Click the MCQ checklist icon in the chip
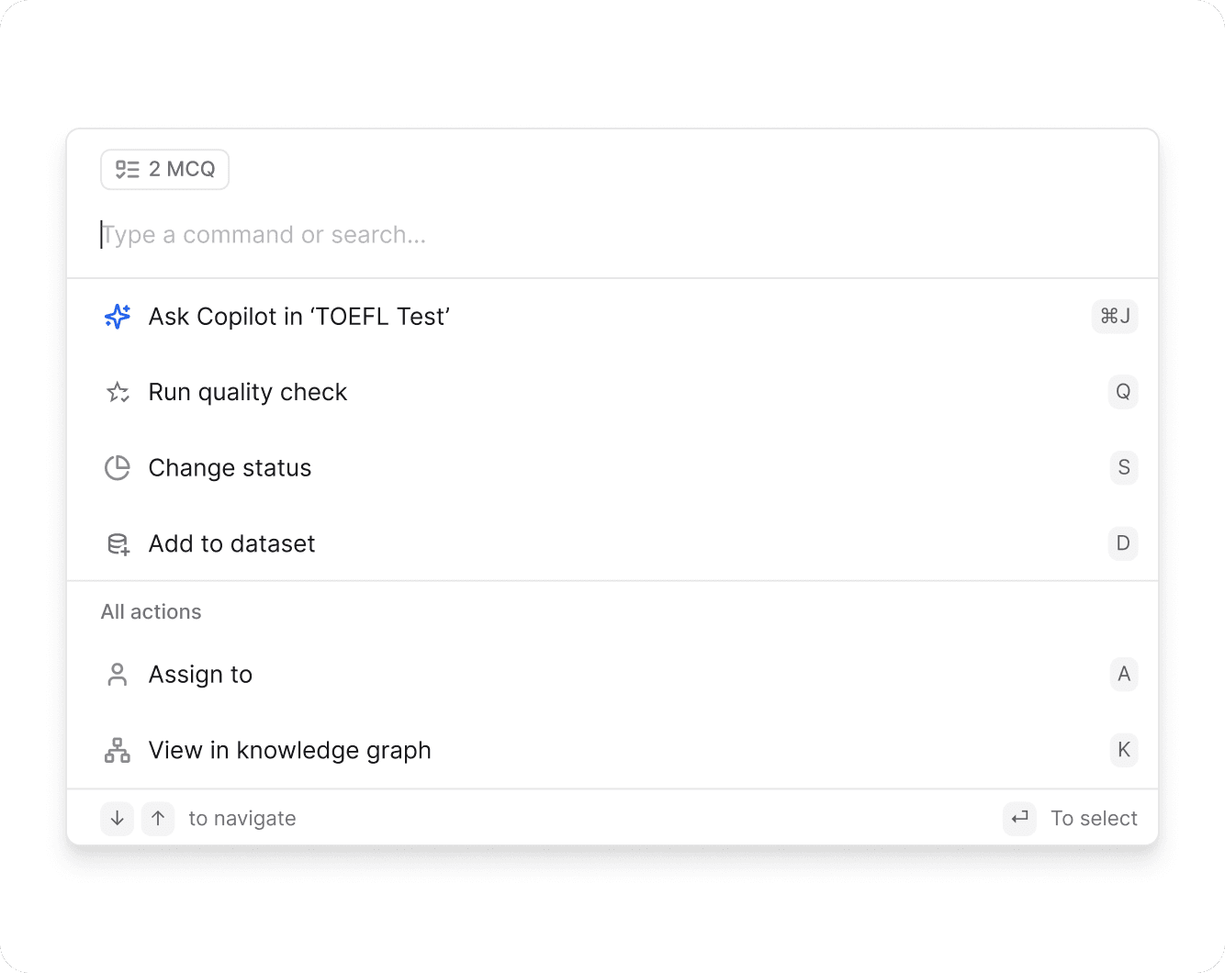1225x973 pixels. [x=127, y=170]
